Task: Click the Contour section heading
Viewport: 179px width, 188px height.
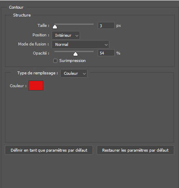Action: point(16,7)
